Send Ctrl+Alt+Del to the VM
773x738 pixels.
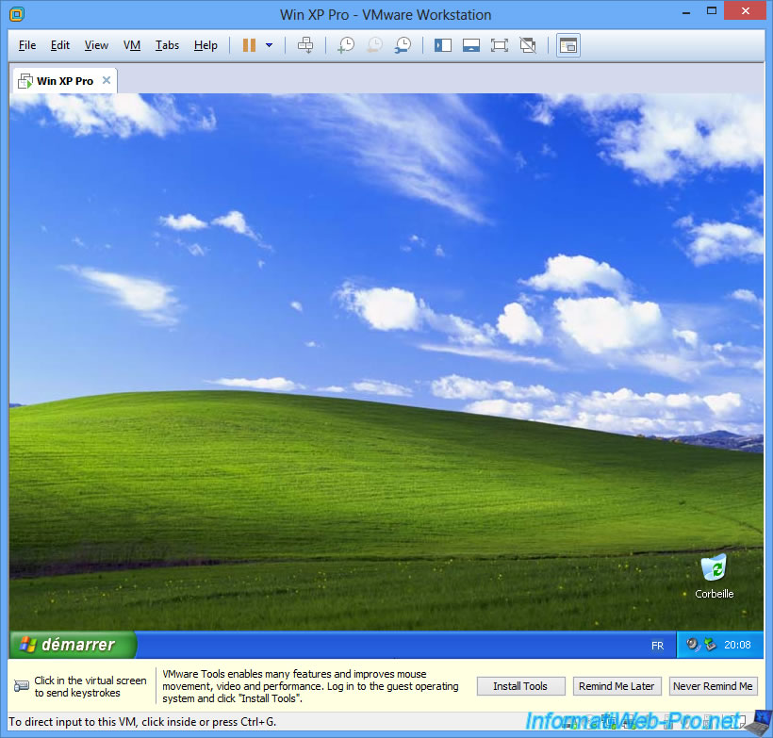click(305, 45)
